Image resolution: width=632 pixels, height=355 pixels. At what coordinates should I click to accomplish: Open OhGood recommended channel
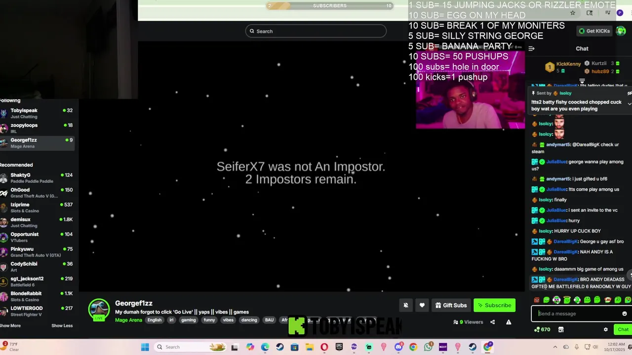click(37, 193)
